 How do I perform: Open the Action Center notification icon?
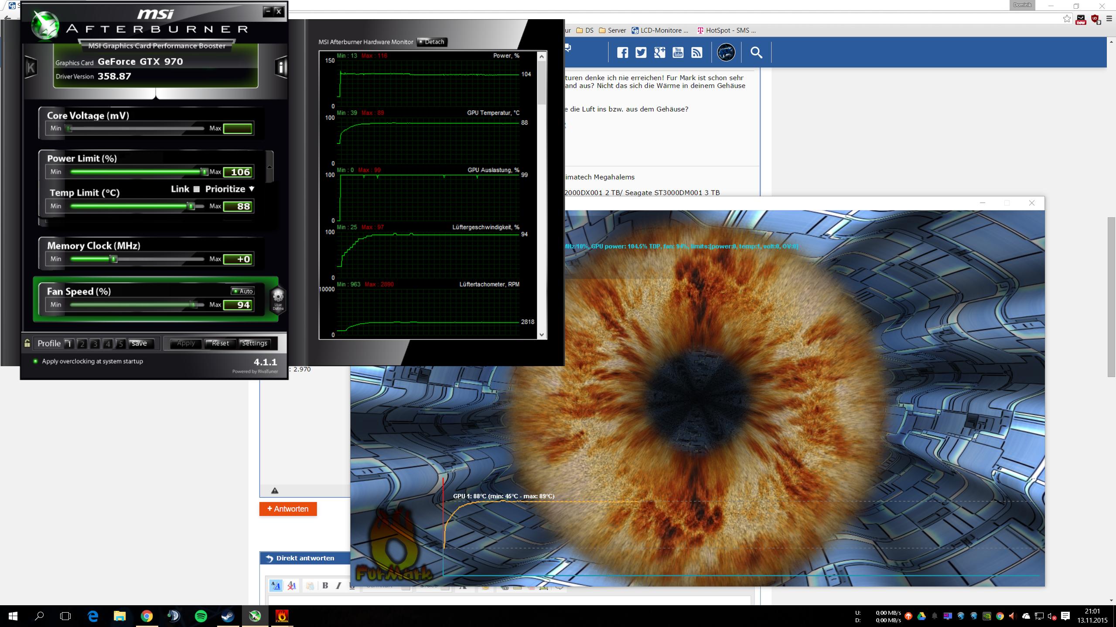click(x=1065, y=616)
